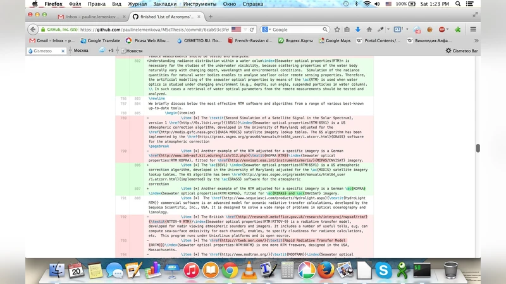Focus the Google search field

(297, 29)
